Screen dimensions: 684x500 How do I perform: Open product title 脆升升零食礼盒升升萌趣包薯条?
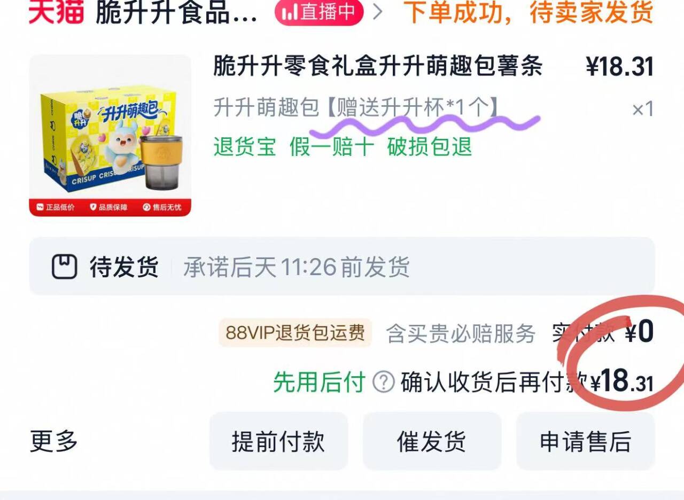click(378, 66)
